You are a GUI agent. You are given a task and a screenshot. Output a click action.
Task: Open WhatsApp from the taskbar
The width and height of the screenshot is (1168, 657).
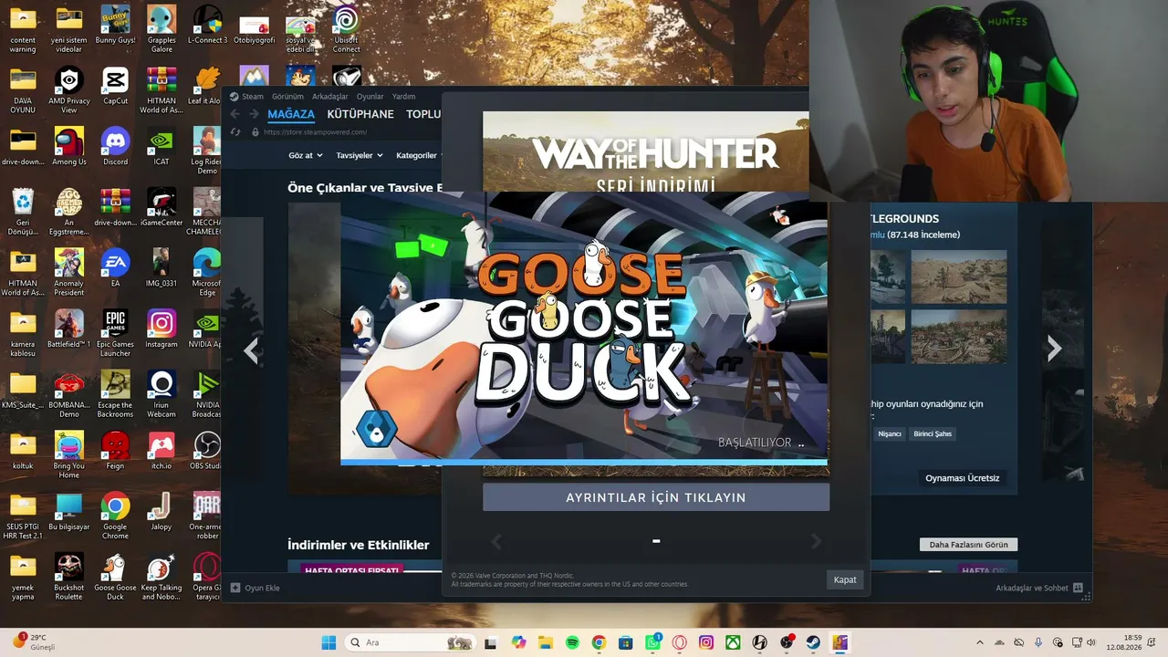pyautogui.click(x=652, y=642)
